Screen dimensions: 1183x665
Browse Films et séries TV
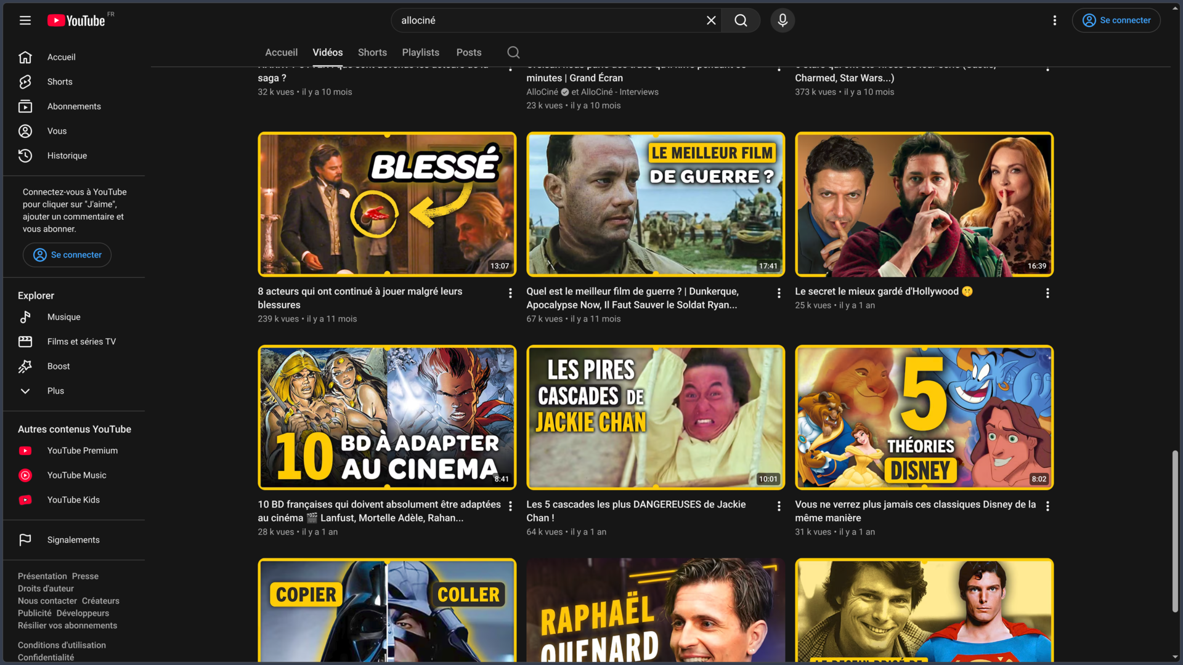click(x=74, y=342)
